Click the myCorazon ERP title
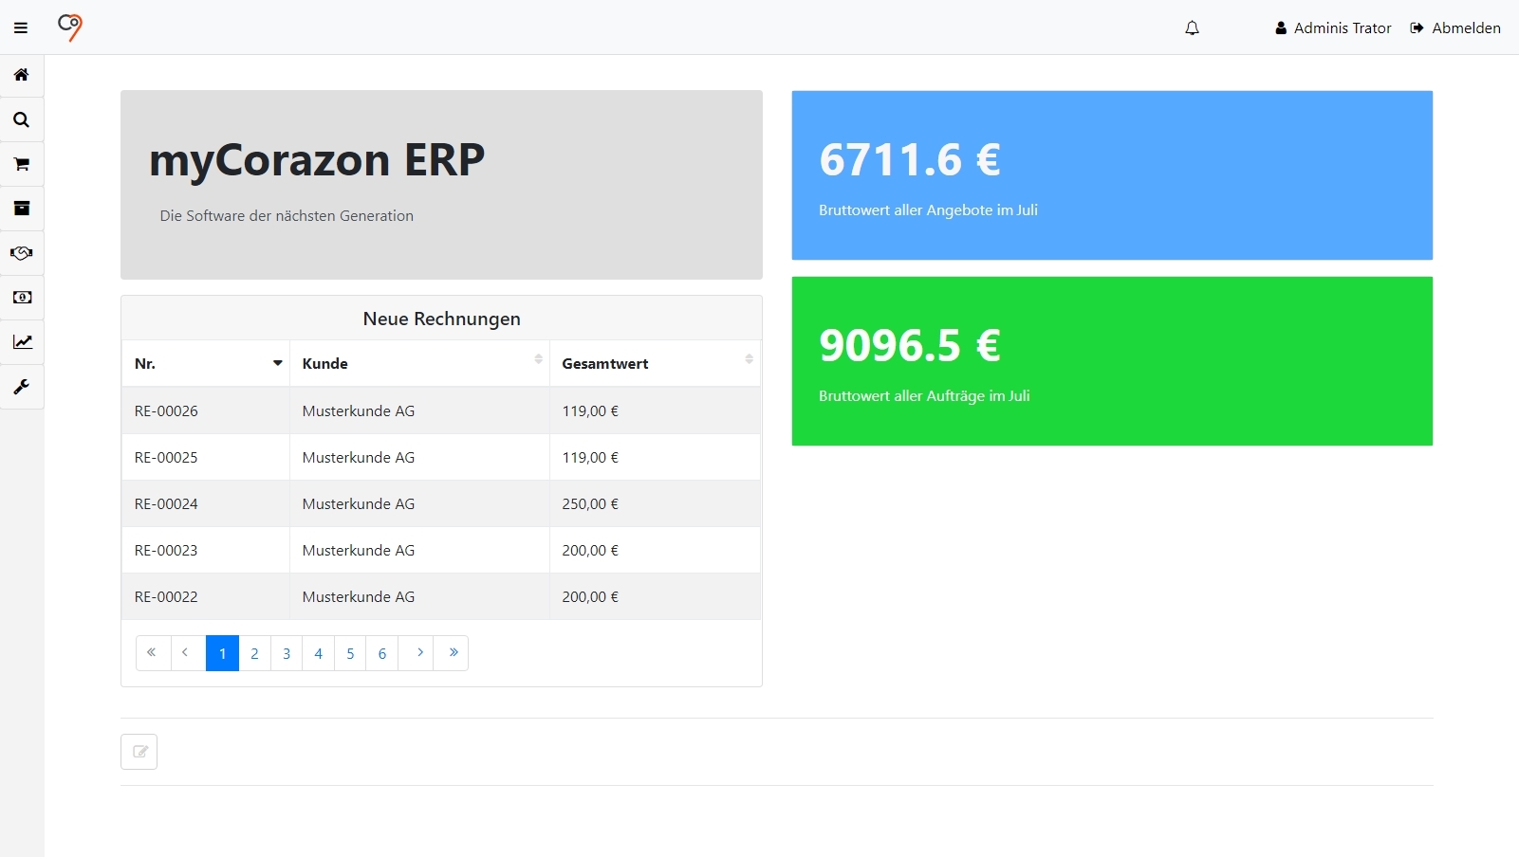 pyautogui.click(x=317, y=160)
